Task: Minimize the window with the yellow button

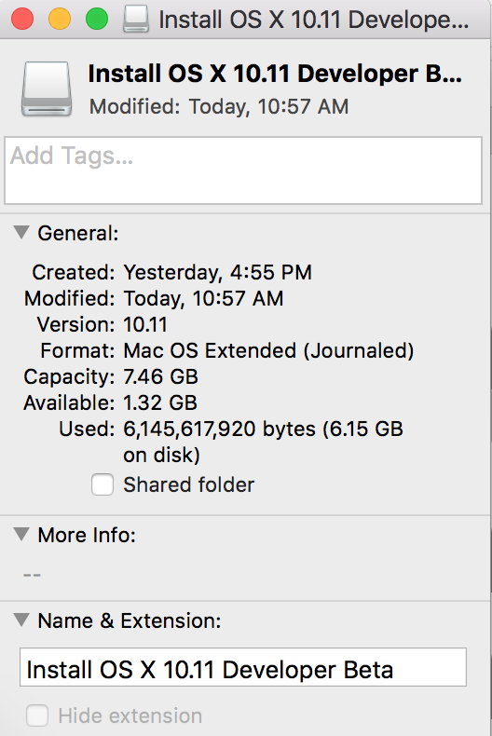Action: 60,19
